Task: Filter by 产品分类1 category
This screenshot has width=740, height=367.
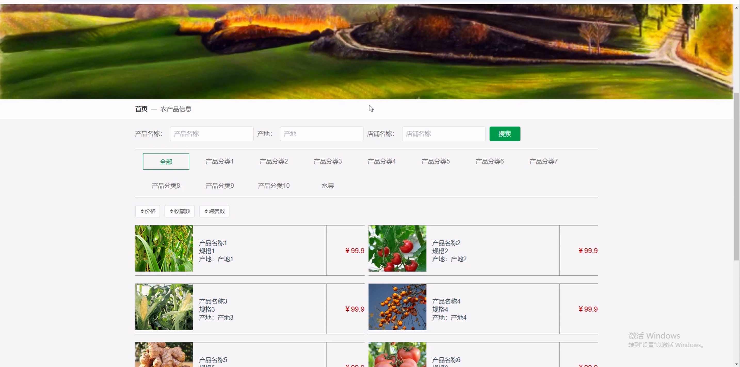Action: point(220,162)
